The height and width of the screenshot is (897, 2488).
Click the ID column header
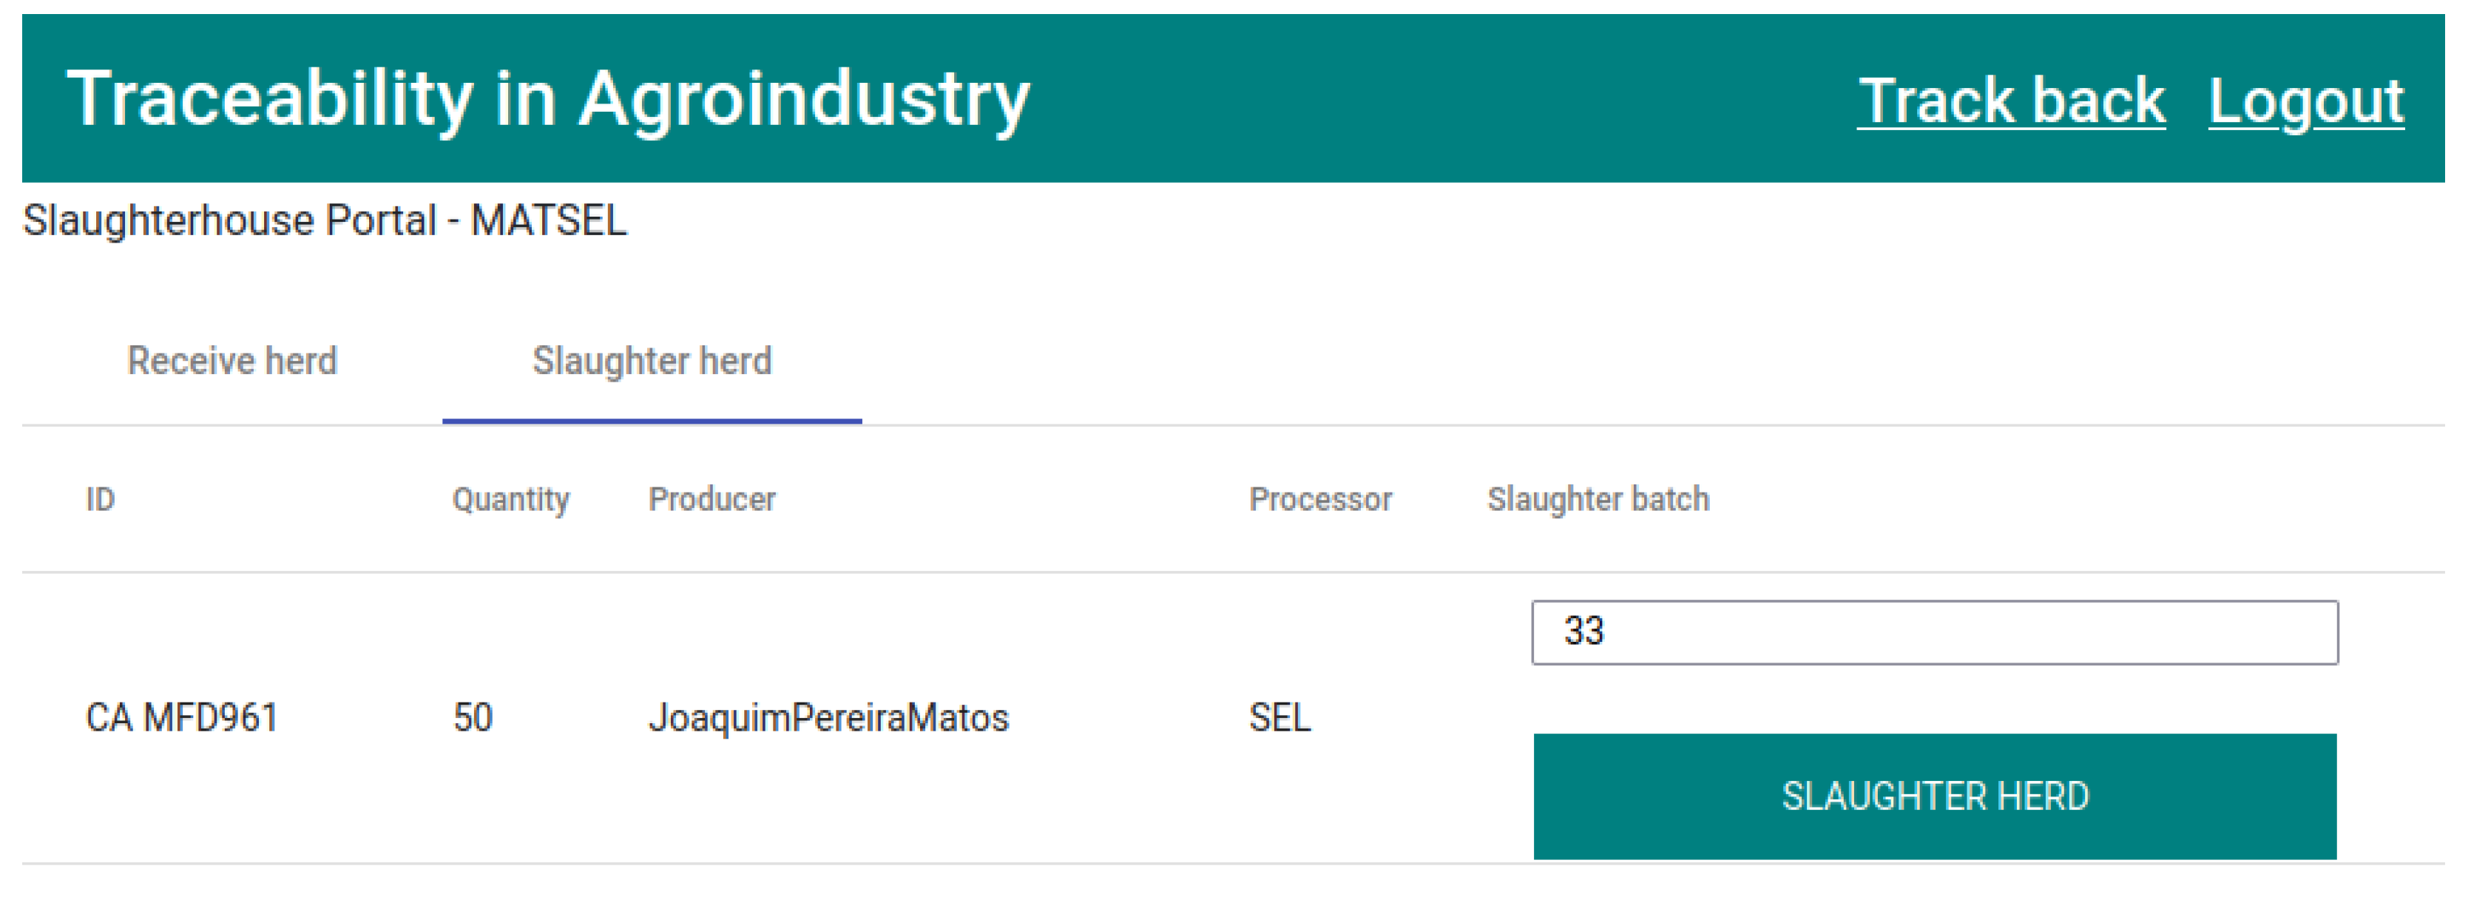coord(101,499)
